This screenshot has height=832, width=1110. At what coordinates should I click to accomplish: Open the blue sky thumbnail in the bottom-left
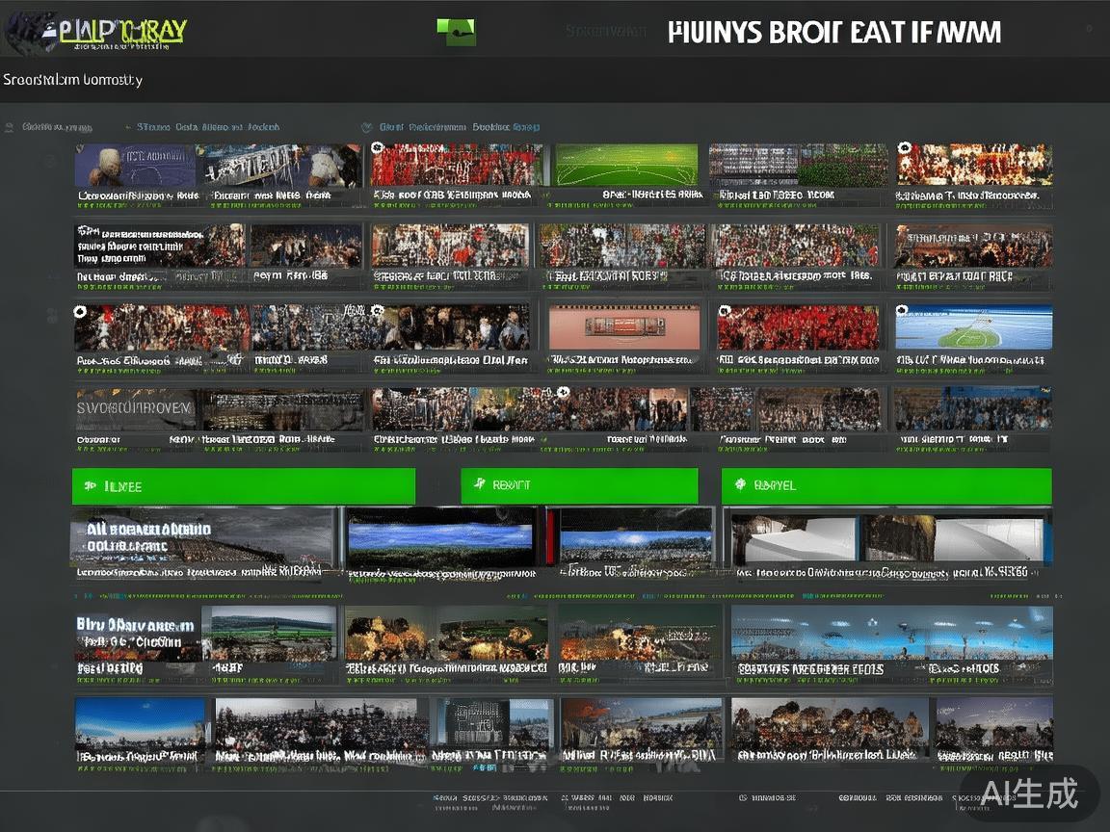140,722
